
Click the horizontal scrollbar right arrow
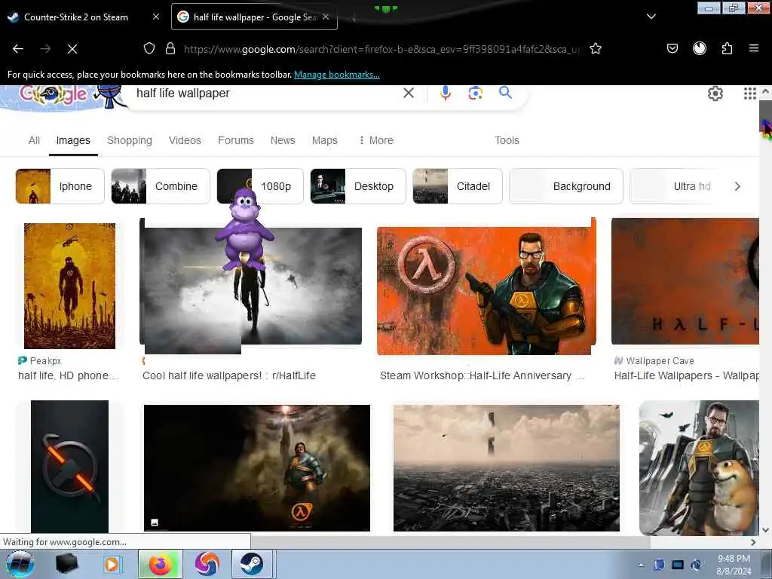click(x=753, y=542)
